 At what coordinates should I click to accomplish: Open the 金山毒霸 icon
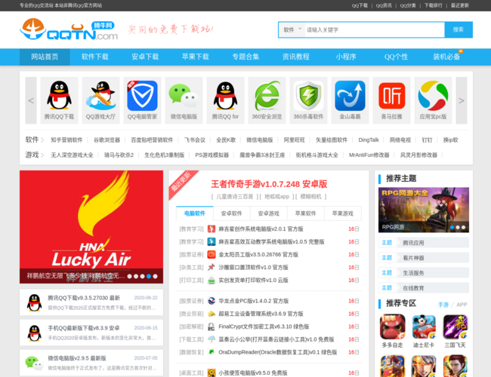[x=350, y=96]
